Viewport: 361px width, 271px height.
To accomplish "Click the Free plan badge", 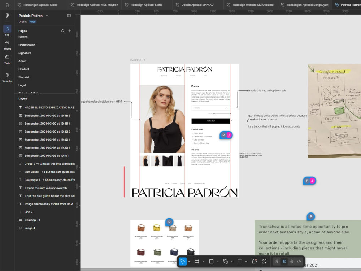I will click(x=32, y=22).
